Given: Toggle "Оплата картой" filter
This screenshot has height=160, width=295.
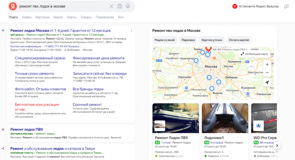Looking at the screenshot, I should tap(239, 40).
